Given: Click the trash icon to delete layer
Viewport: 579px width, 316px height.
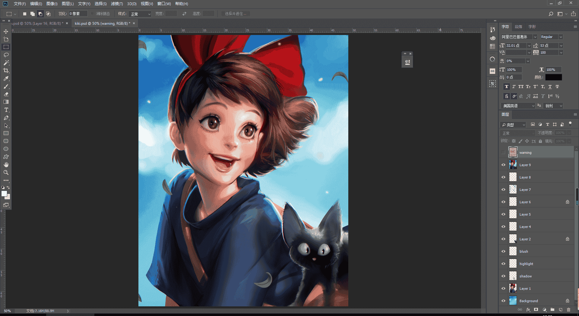Looking at the screenshot, I should [x=568, y=310].
